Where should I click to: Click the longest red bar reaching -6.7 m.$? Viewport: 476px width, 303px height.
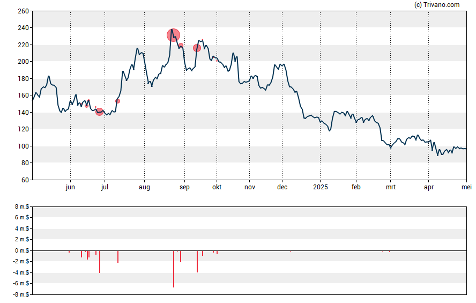174,269
